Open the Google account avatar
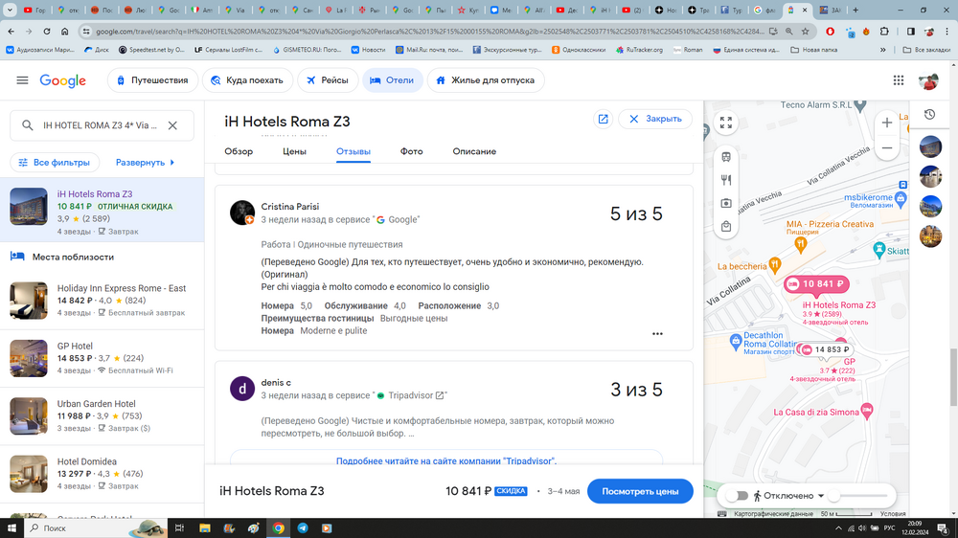Screen dimensions: 958x538 (928, 80)
